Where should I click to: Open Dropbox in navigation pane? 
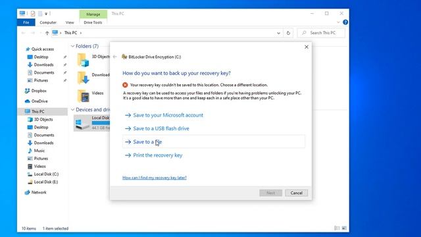tap(39, 91)
